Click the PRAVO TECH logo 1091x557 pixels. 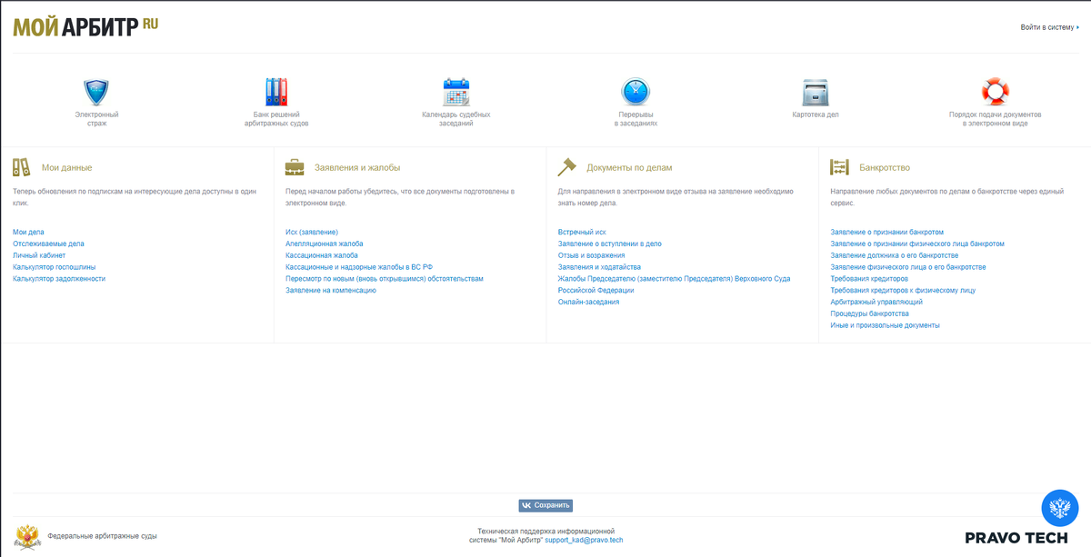coord(1016,538)
